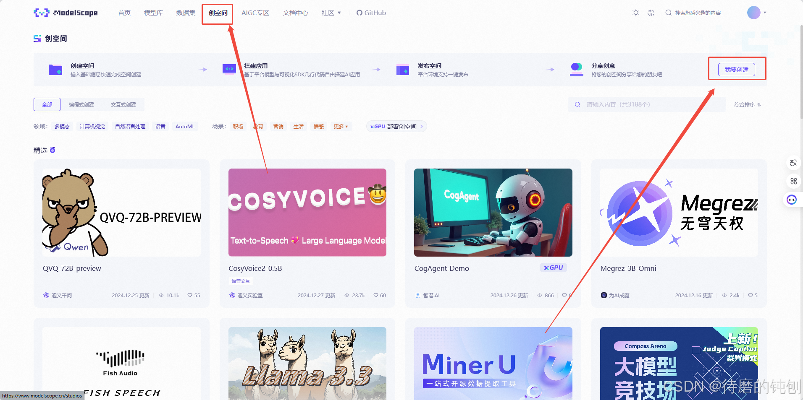
Task: Open the 数据集 nav item
Action: click(186, 13)
